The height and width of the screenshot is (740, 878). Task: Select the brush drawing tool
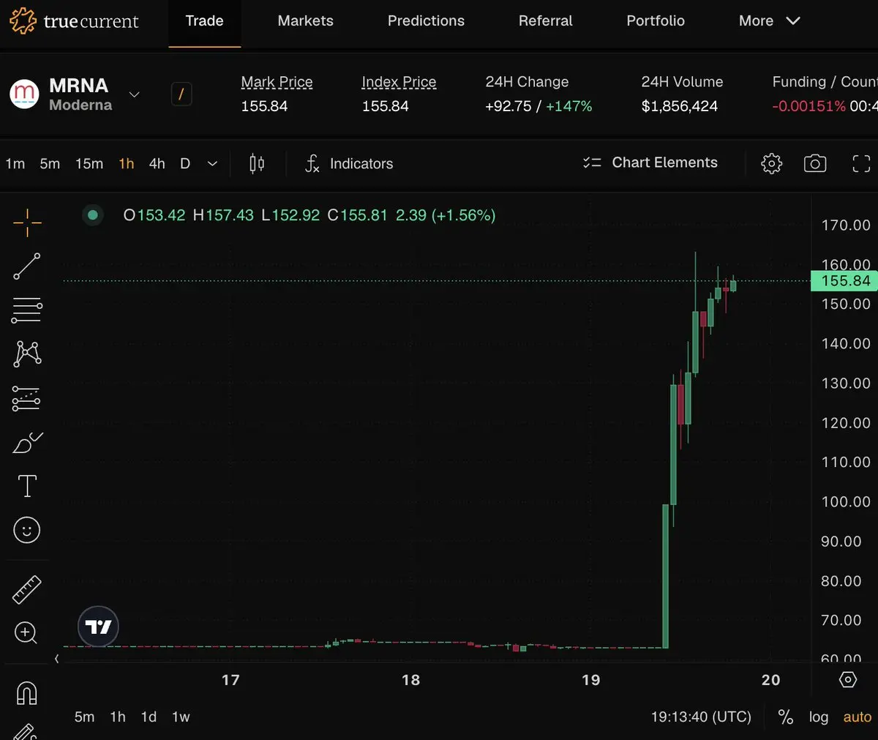click(28, 443)
